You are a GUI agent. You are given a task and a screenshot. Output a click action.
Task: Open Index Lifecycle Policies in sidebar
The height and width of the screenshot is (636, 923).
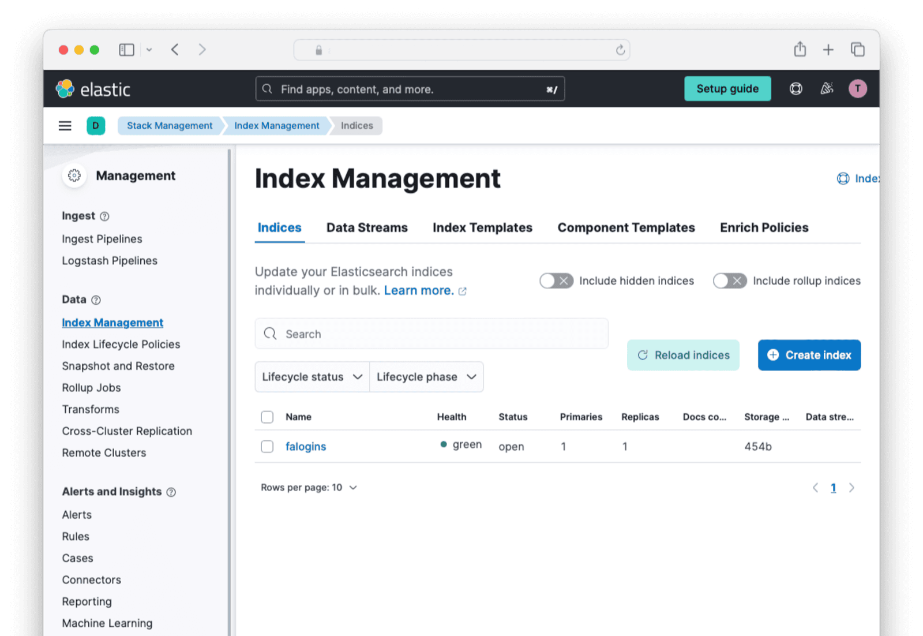[121, 345]
